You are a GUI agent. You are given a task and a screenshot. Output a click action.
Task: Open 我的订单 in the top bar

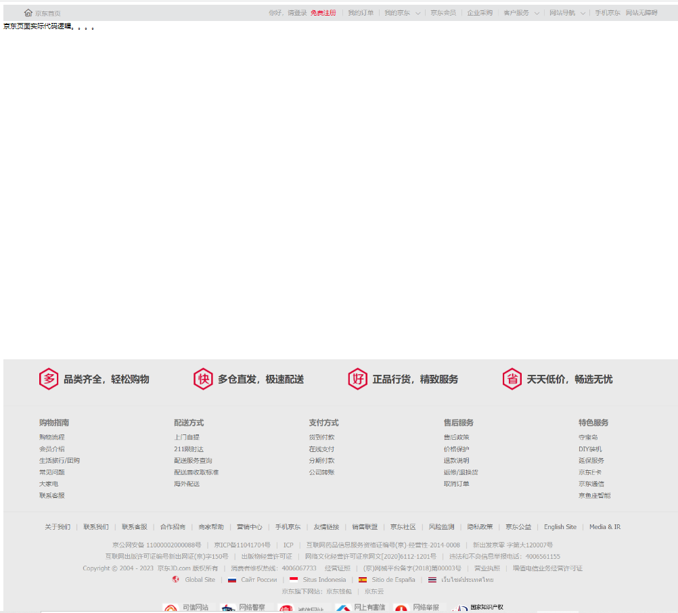pyautogui.click(x=361, y=13)
